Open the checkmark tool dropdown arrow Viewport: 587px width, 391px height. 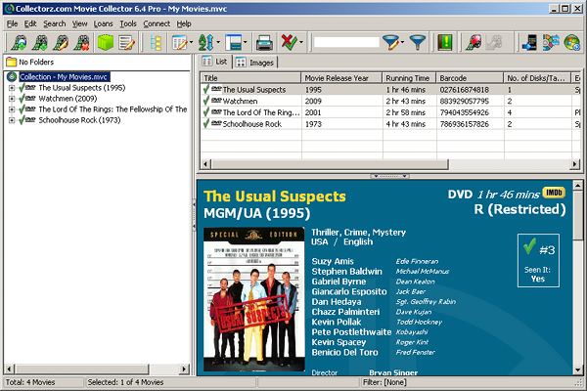(300, 43)
